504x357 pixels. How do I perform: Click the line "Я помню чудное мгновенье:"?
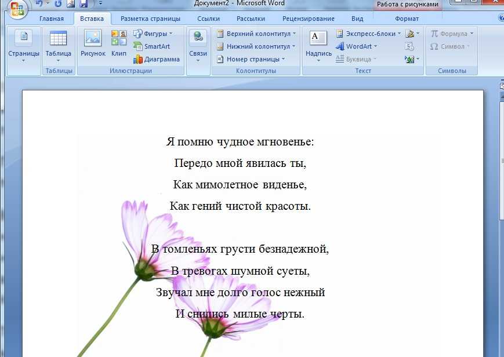(x=240, y=141)
